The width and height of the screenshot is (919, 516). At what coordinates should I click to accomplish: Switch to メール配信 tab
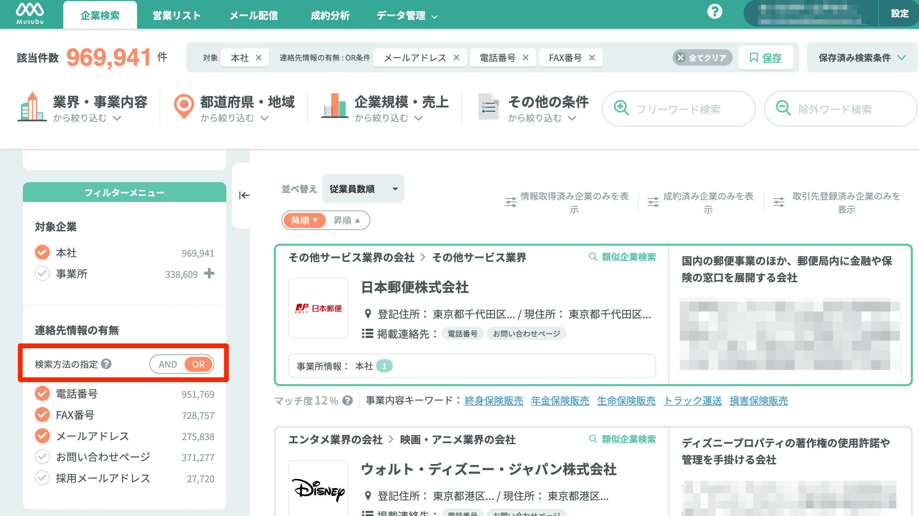(254, 15)
